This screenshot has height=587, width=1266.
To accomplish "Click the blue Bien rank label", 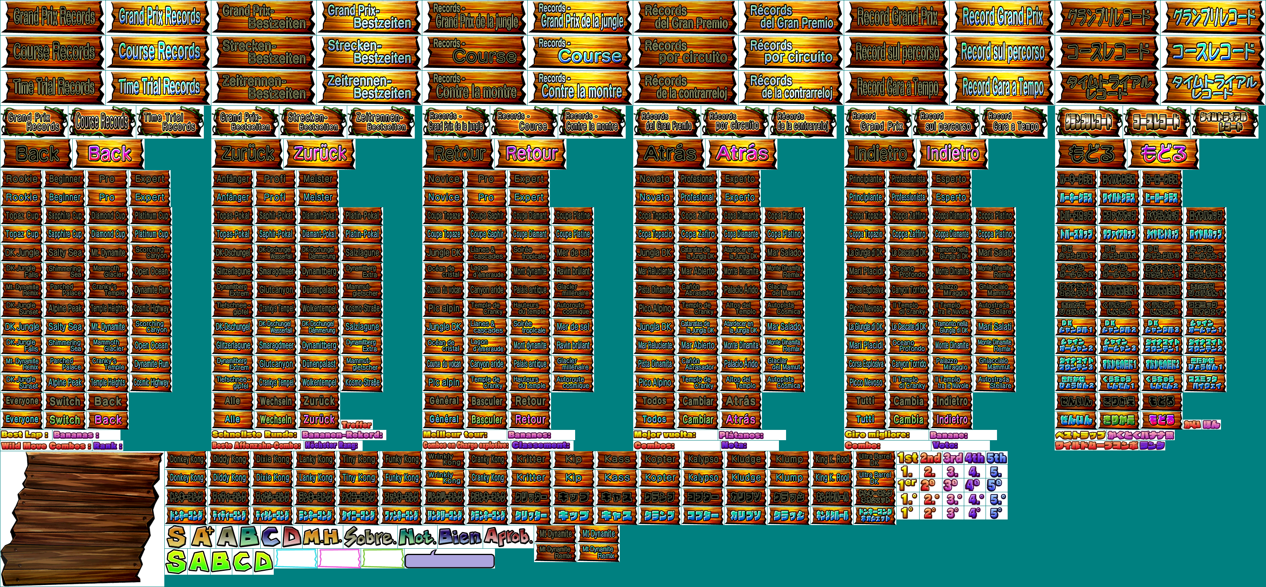I will click(460, 537).
